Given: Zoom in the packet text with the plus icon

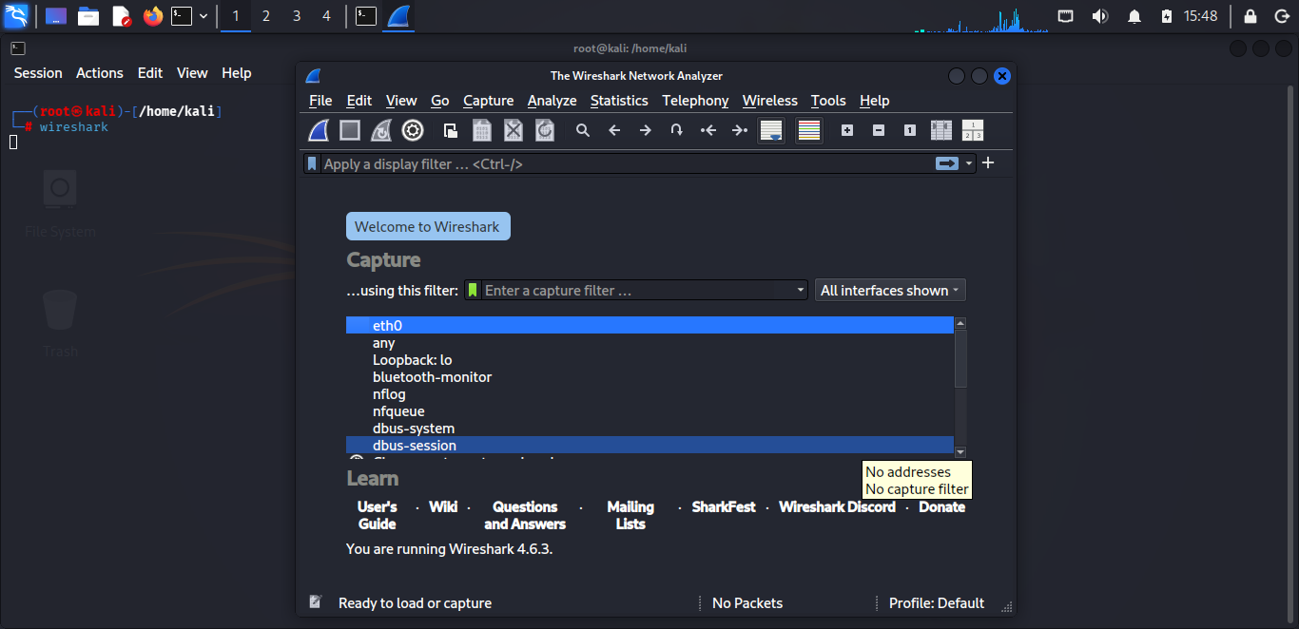Looking at the screenshot, I should click(847, 130).
